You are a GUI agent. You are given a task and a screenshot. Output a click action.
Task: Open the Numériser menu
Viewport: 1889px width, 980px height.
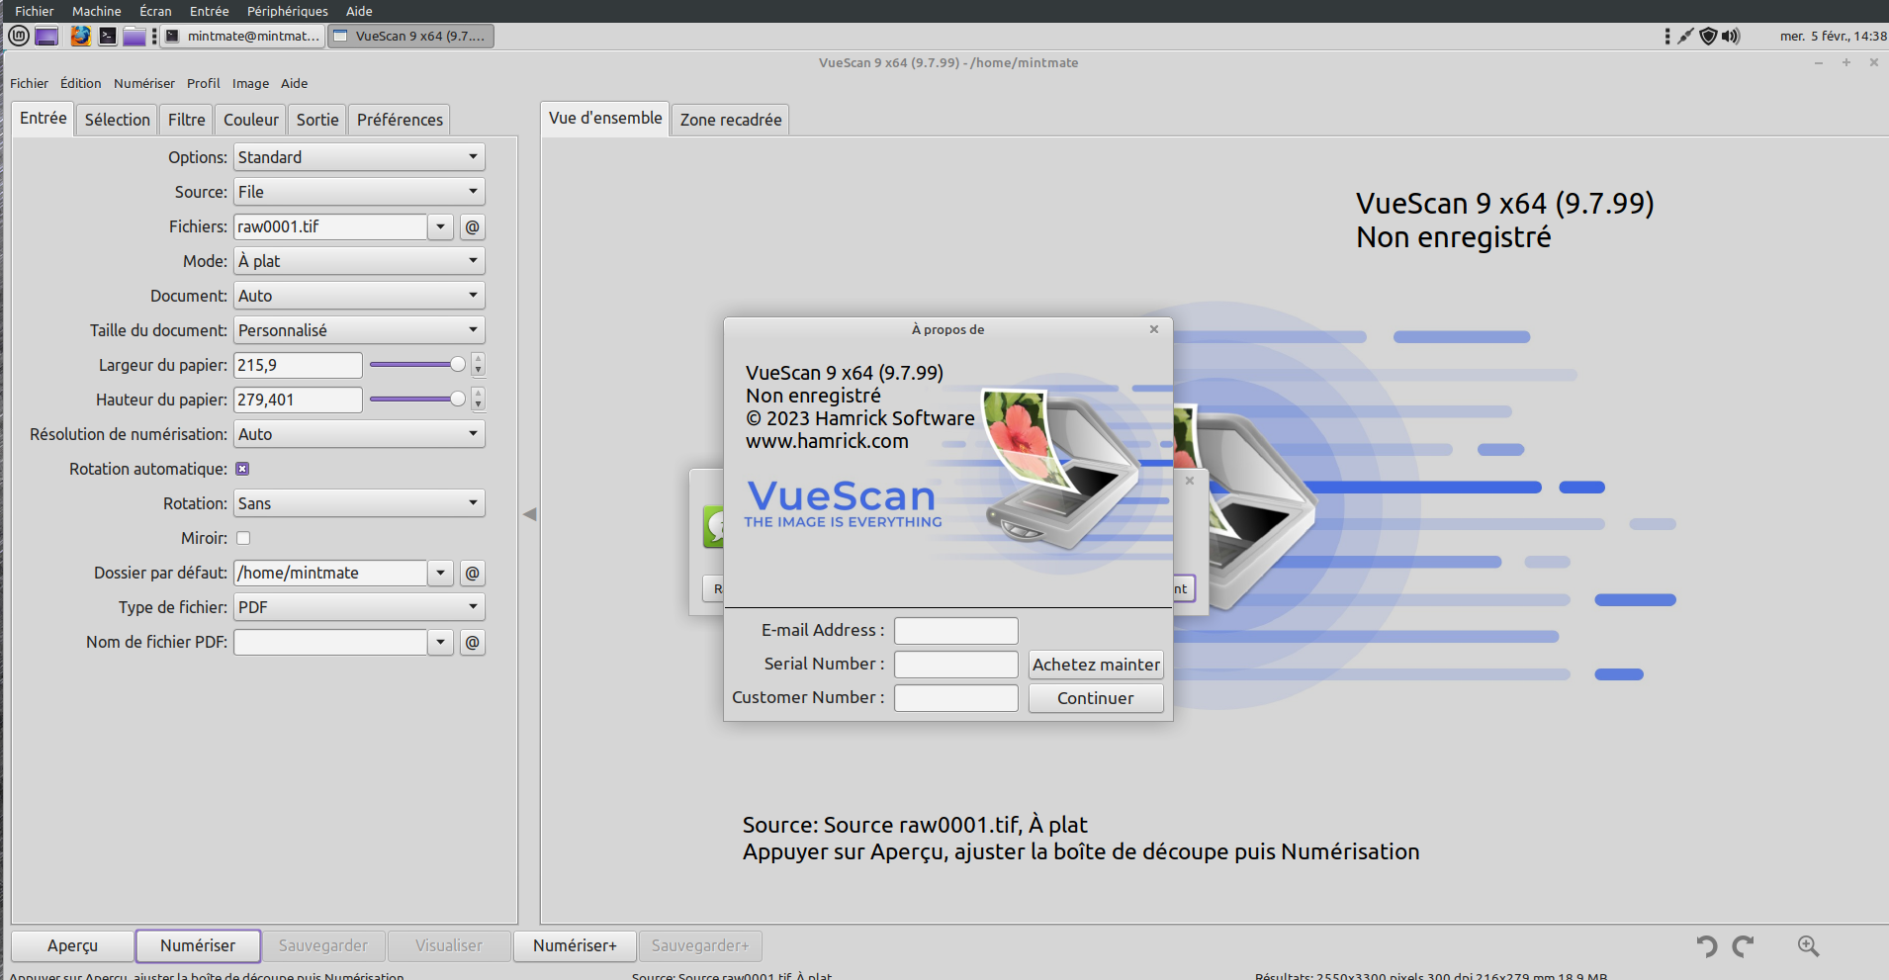143,83
